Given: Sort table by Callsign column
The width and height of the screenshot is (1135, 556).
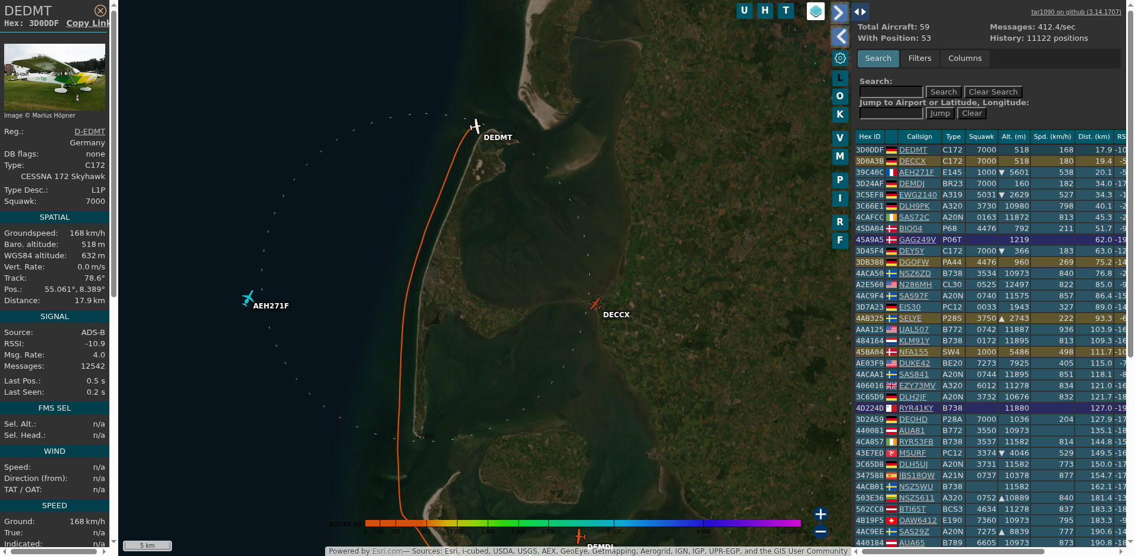Looking at the screenshot, I should coord(919,136).
